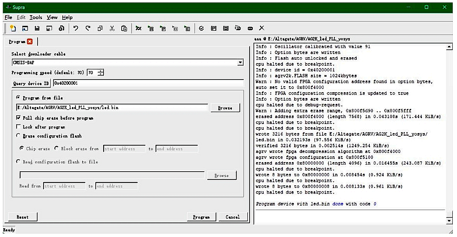The height and width of the screenshot is (237, 457).
Task: Open the downloader cable dropdown
Action: point(240,63)
